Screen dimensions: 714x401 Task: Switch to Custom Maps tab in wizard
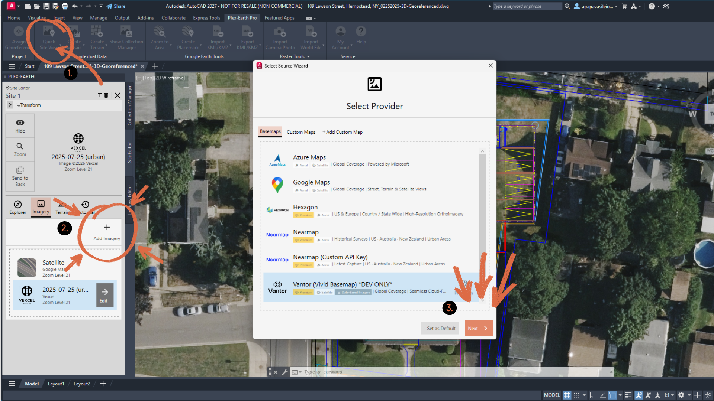pos(301,132)
